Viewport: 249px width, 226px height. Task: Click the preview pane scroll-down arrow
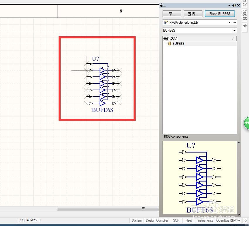[x=239, y=215]
